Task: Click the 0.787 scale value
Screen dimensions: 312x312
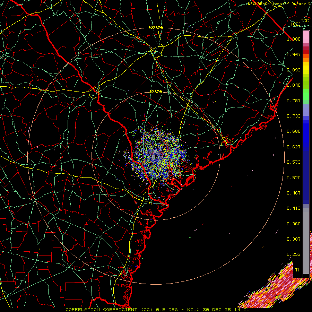Action: pos(294,101)
